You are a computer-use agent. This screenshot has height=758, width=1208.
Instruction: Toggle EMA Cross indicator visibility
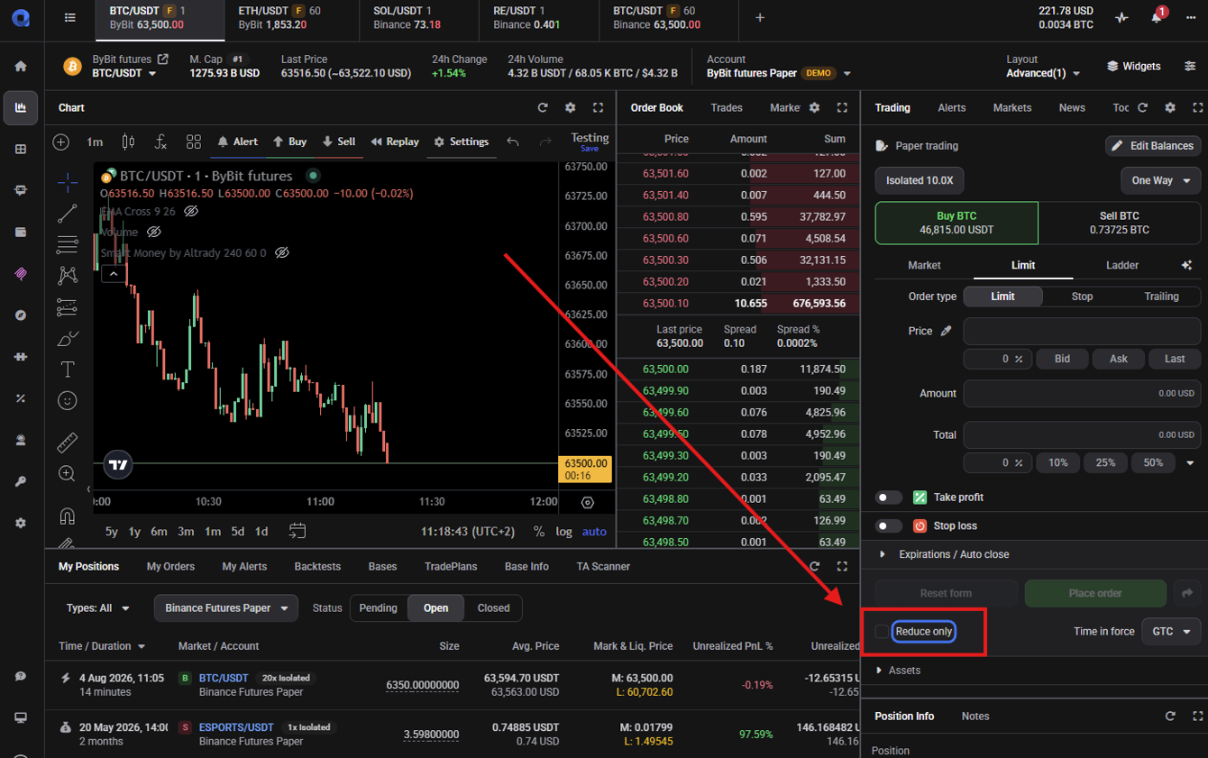(190, 211)
